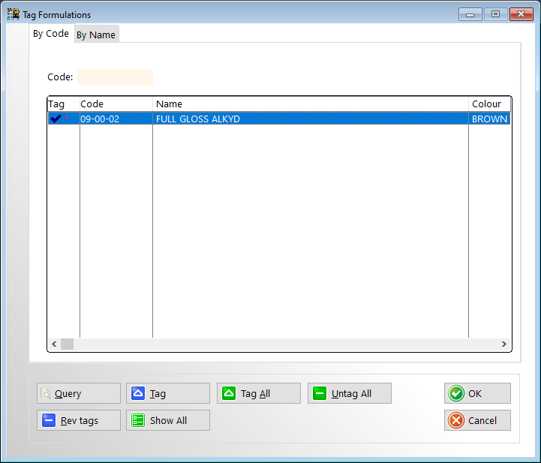
Task: Click the green checkmark OK icon
Action: pos(455,394)
